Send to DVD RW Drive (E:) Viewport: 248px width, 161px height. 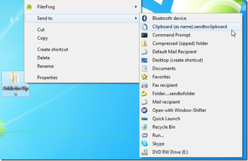pos(191,152)
